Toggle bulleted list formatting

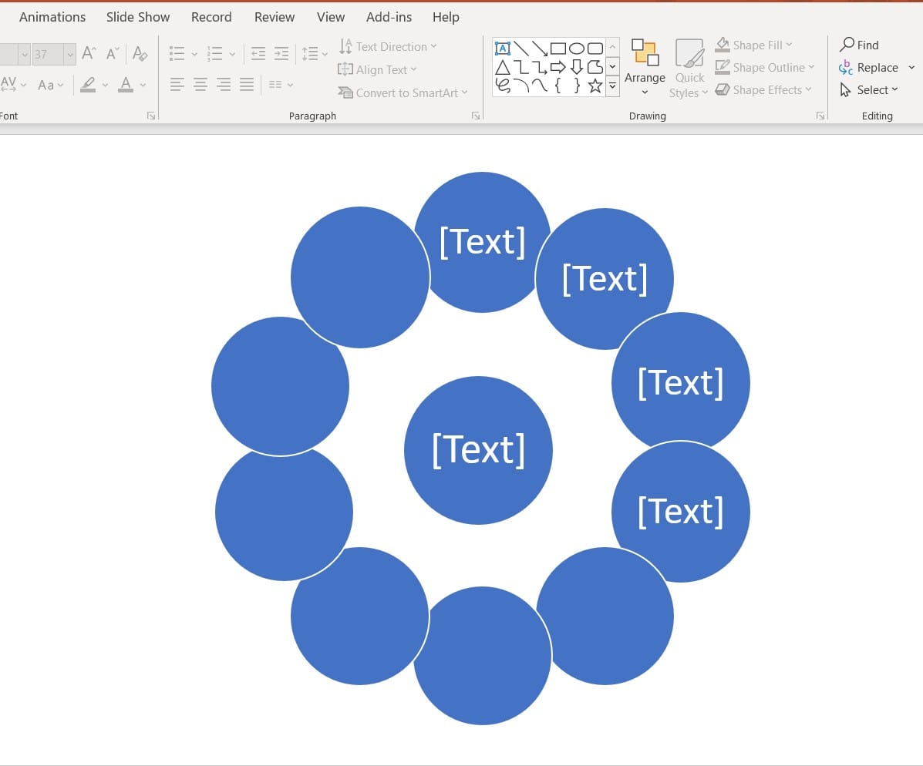177,53
